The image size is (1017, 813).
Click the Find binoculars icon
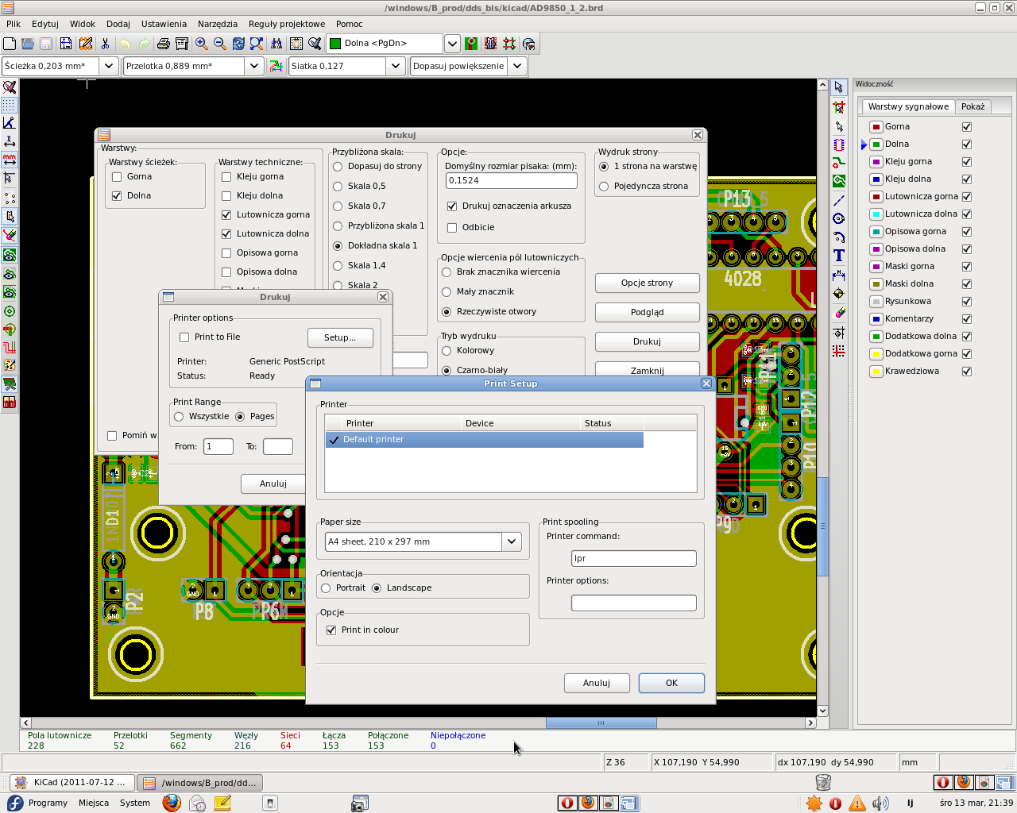point(276,44)
